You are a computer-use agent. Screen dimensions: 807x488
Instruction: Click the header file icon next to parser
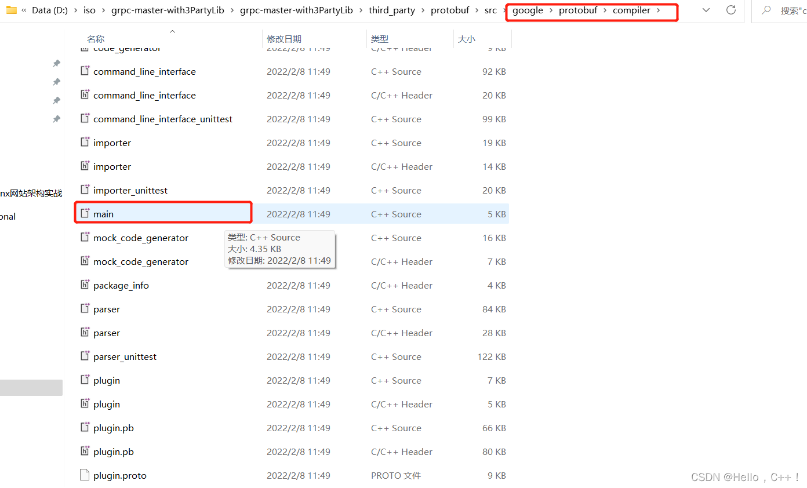(85, 333)
